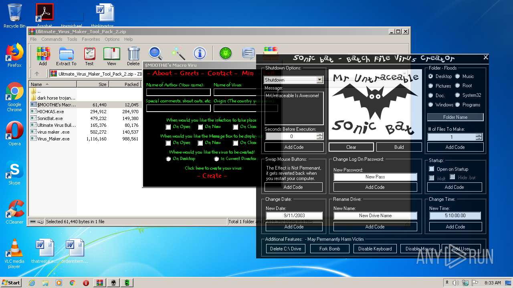Viewport: 513px width, 288px height.
Task: Click the Find magnifier icon in WinRAR
Action: pos(156,53)
